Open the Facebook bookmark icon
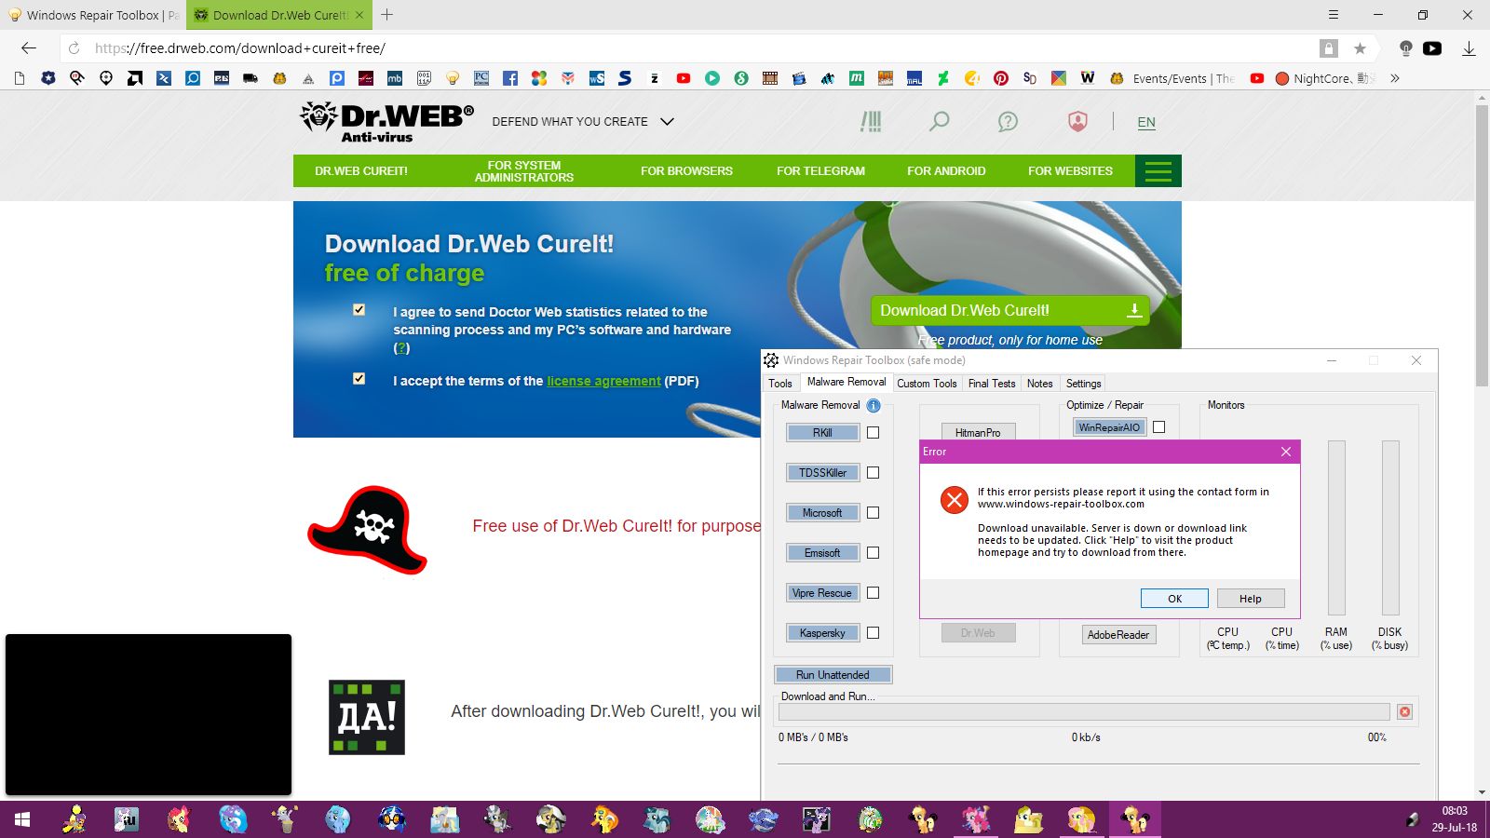This screenshot has width=1490, height=838. point(510,78)
